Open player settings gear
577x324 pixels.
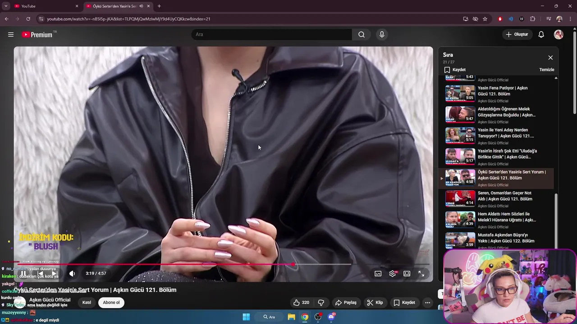click(393, 274)
